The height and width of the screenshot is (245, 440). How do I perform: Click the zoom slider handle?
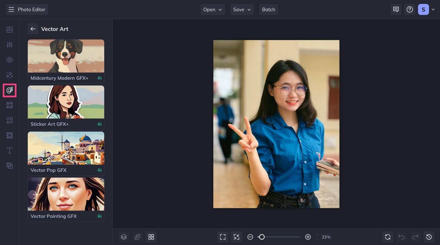coord(262,237)
